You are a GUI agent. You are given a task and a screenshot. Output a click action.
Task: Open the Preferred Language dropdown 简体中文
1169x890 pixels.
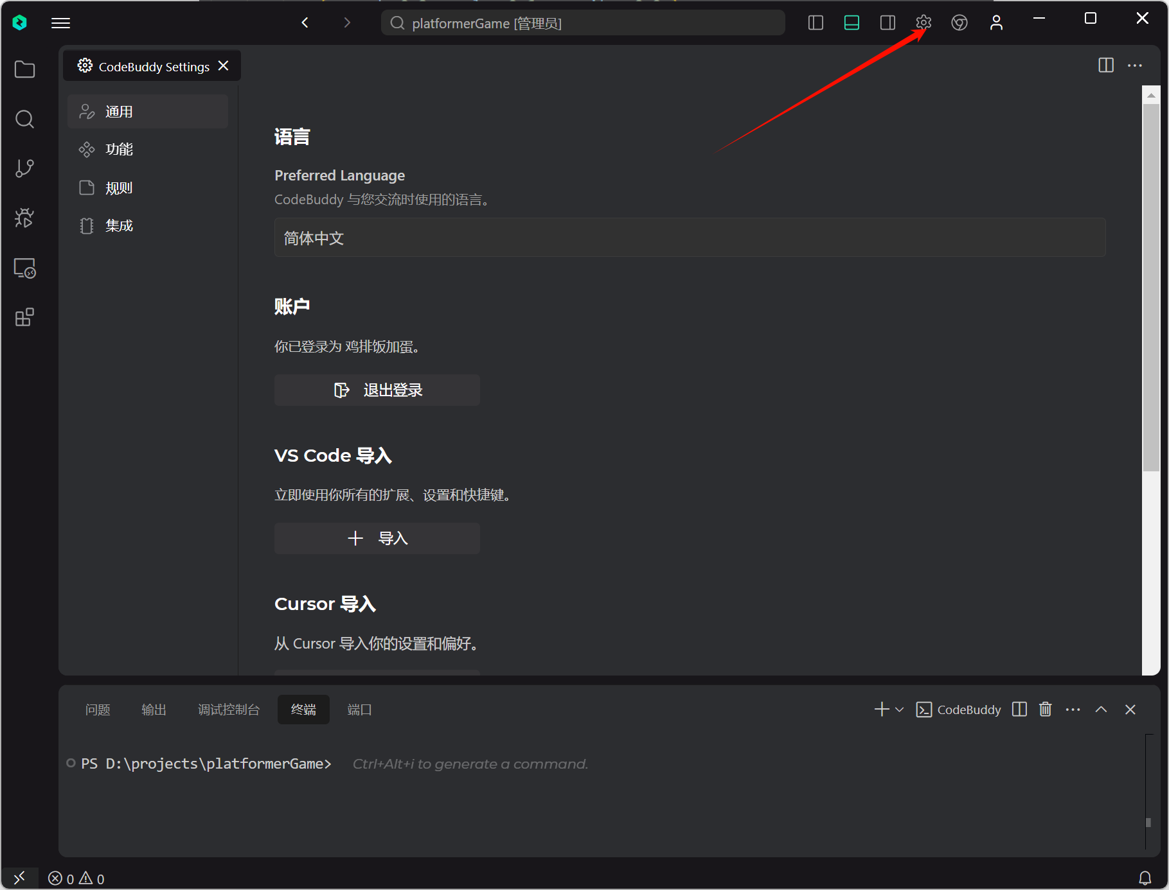click(x=690, y=238)
